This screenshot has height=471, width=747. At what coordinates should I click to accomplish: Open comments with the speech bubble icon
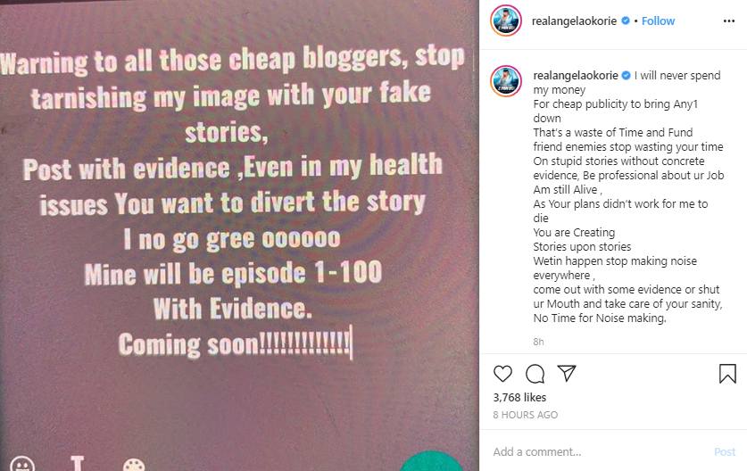pyautogui.click(x=535, y=373)
